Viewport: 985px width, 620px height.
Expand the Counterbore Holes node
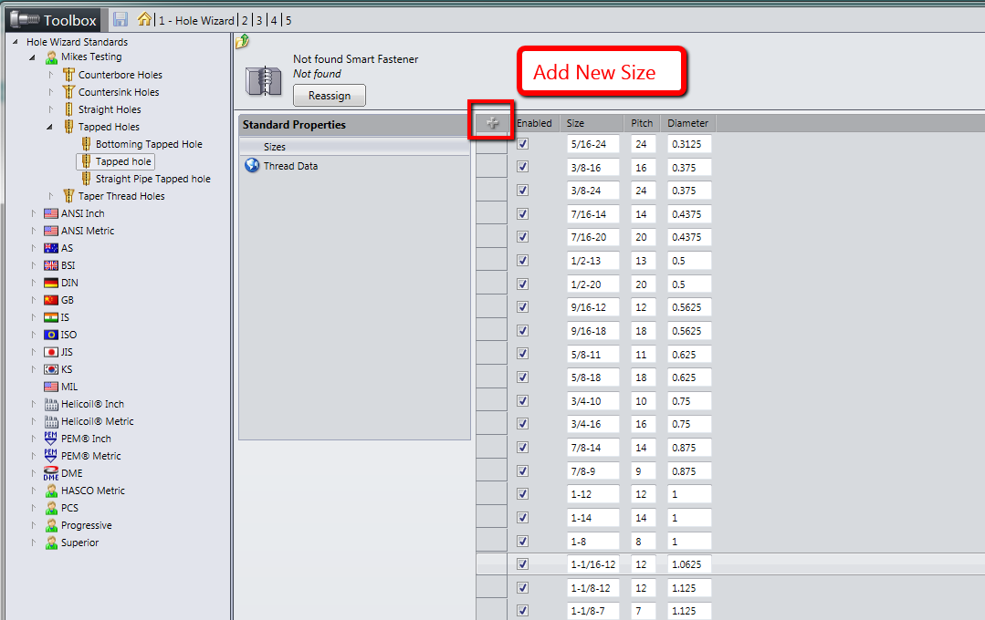point(51,75)
